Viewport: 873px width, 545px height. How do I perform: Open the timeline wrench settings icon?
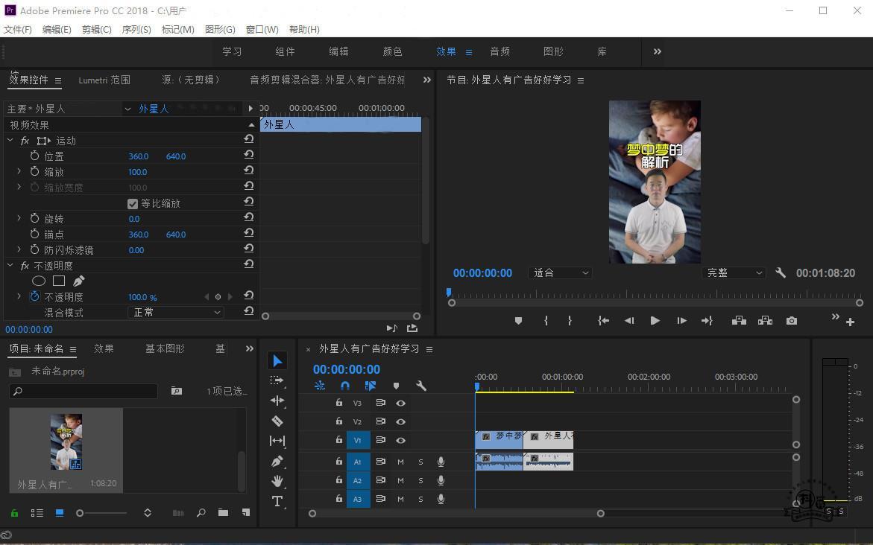click(x=422, y=386)
